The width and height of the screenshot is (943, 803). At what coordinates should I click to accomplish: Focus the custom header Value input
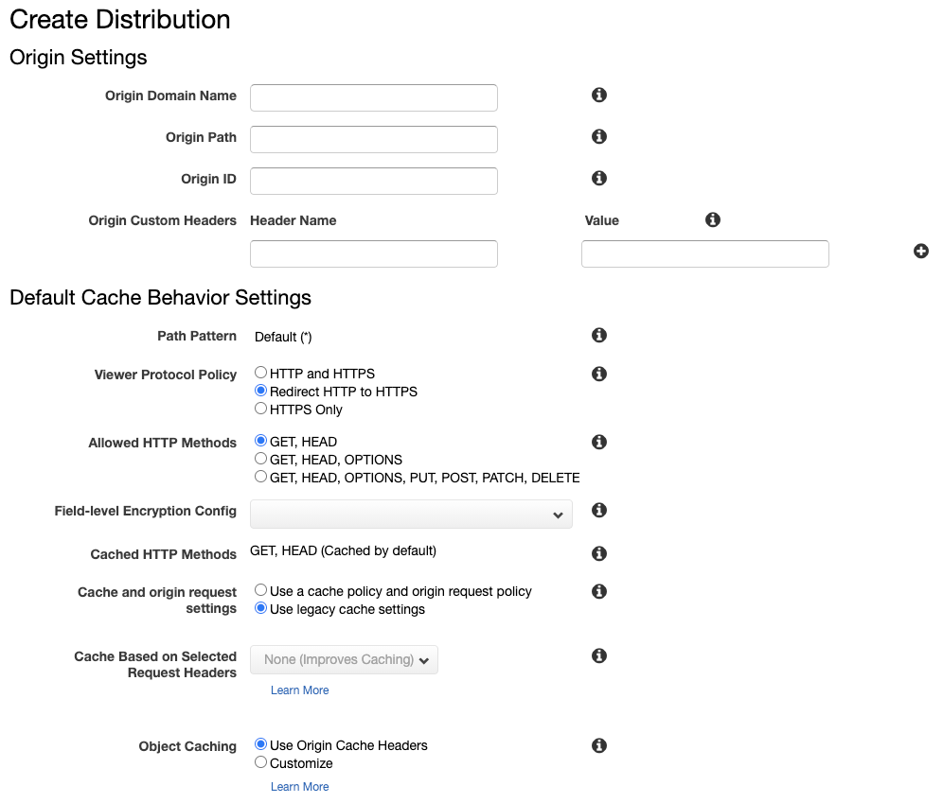coord(704,254)
